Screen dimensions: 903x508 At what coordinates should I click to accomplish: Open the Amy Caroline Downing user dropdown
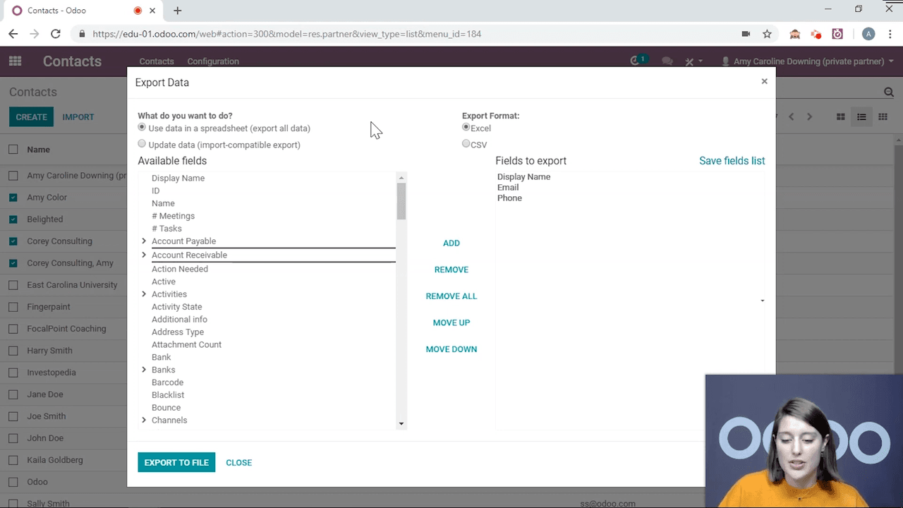point(808,61)
